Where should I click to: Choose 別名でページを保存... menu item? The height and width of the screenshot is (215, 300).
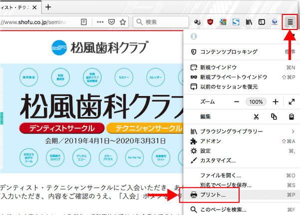pyautogui.click(x=242, y=185)
